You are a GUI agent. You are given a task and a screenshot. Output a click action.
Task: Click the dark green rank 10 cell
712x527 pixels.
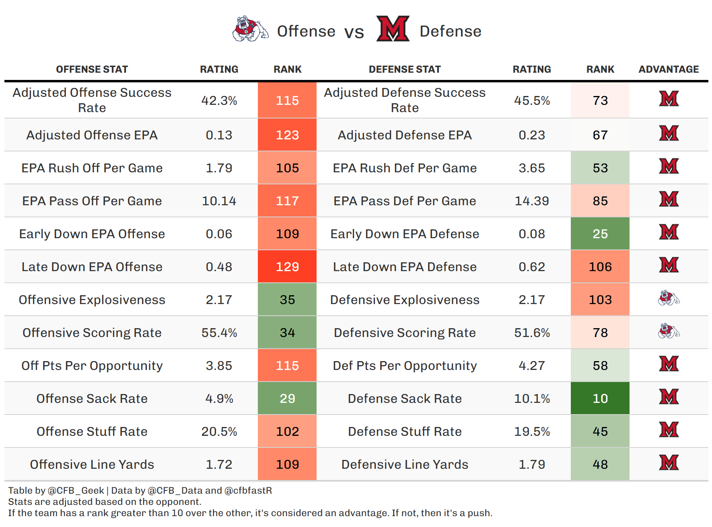[x=600, y=398]
